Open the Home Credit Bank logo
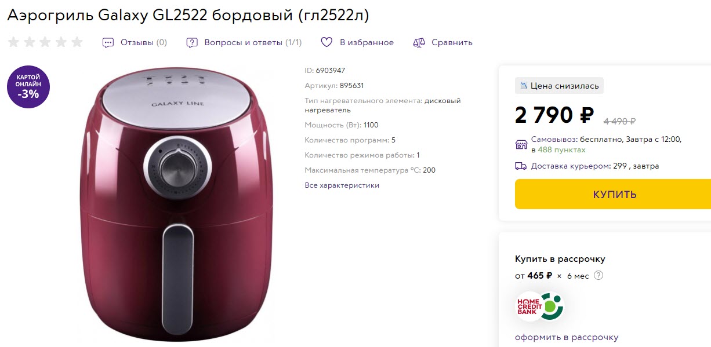711x347 pixels. [540, 306]
